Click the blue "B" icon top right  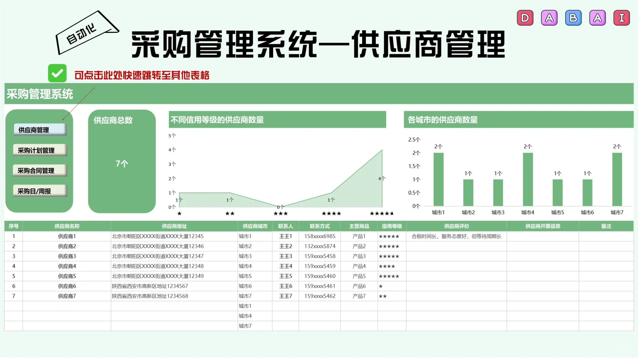click(573, 18)
